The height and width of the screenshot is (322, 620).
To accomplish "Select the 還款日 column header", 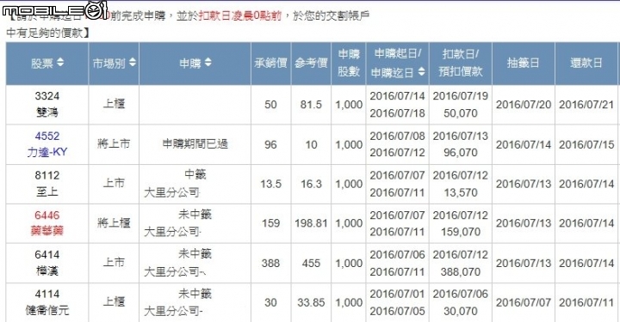I will (586, 63).
